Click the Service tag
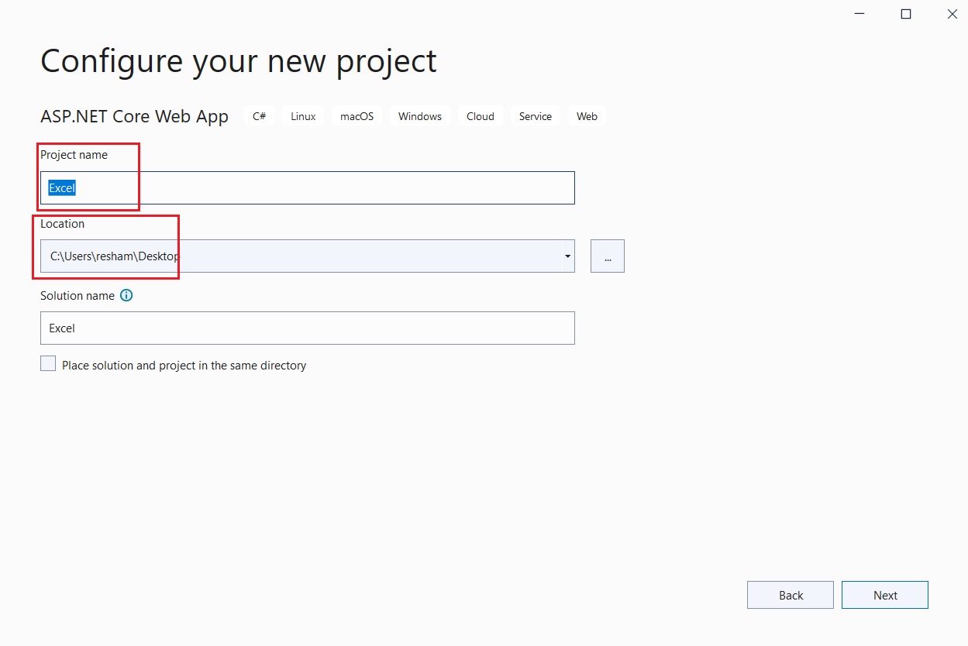 (x=536, y=116)
